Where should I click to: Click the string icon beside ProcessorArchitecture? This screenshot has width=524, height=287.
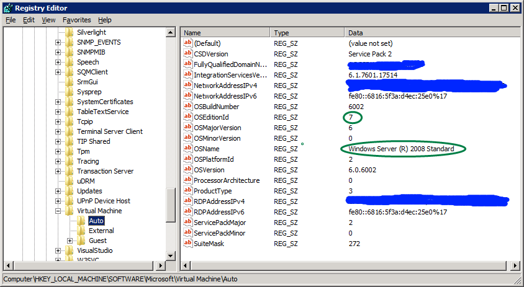point(188,180)
